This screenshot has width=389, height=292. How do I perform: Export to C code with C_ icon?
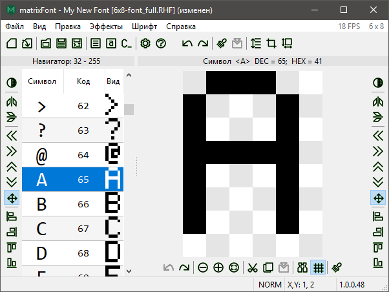click(126, 43)
